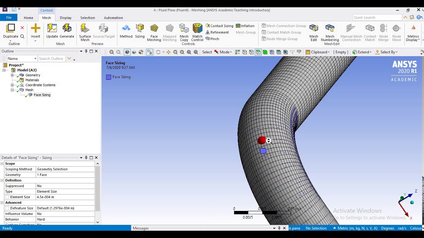Switch to the Selection ribbon tab
424x238 pixels.
pyautogui.click(x=87, y=18)
